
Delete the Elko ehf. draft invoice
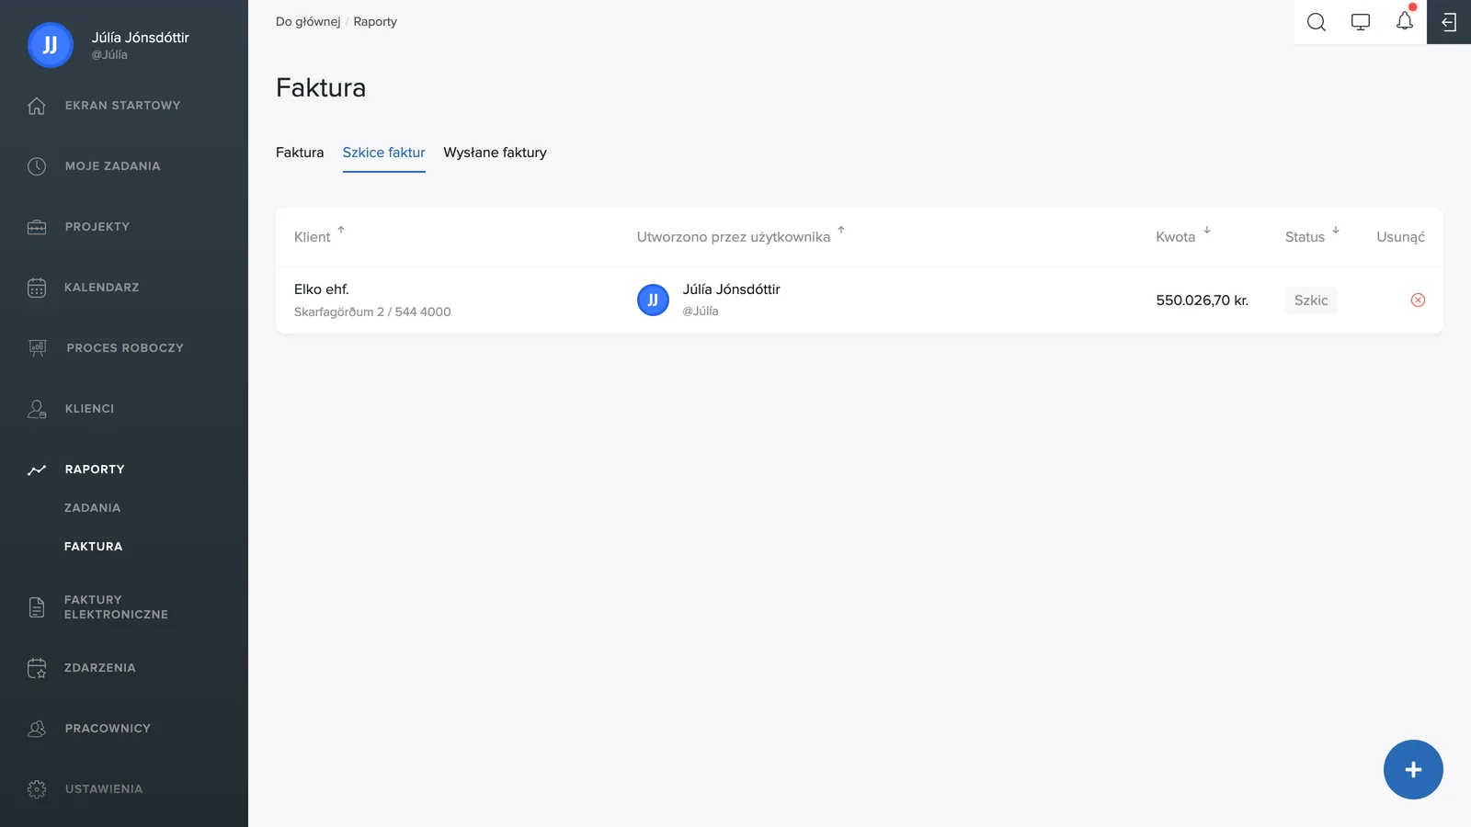(1418, 300)
